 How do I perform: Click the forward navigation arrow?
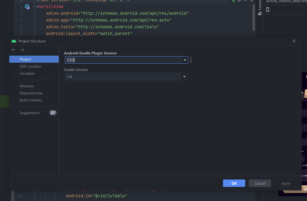click(x=22, y=50)
